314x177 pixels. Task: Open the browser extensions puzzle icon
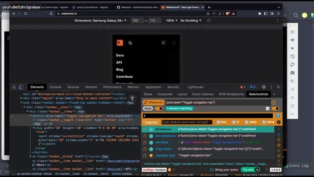[x=260, y=13]
